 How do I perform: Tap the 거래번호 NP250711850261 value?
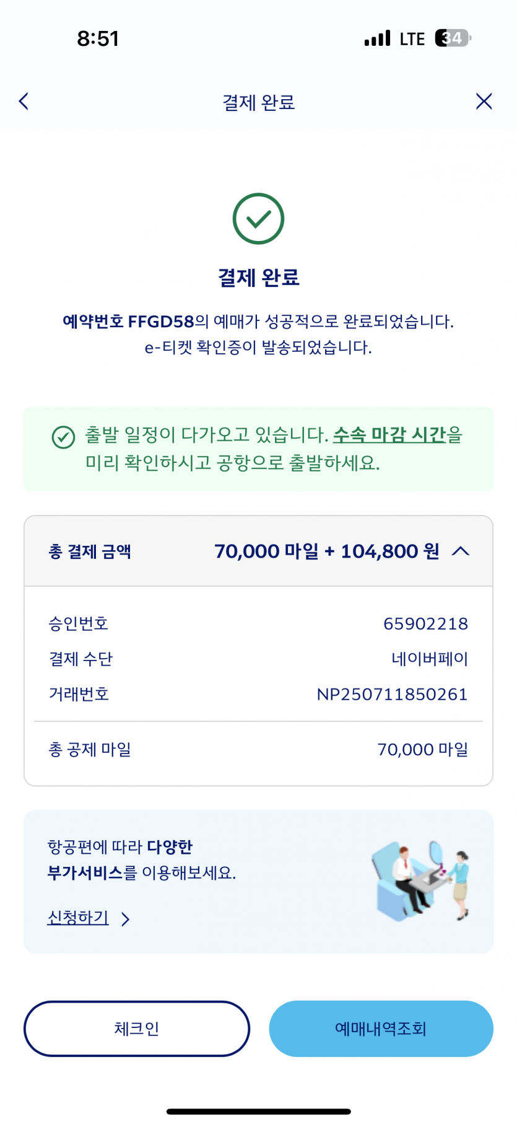pyautogui.click(x=392, y=694)
